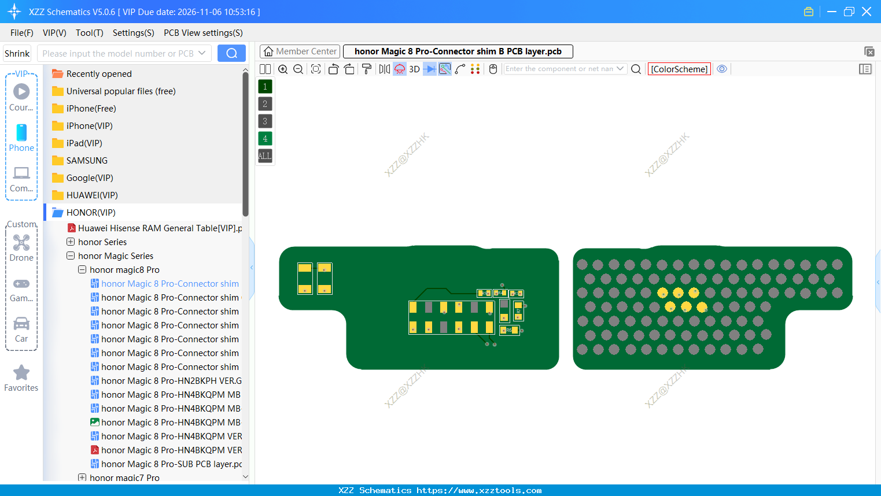Select the Phone category icon
This screenshot has width=881, height=496.
(x=21, y=138)
